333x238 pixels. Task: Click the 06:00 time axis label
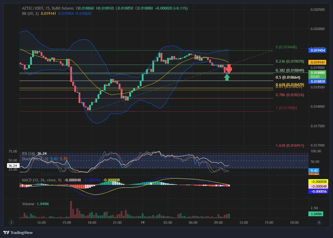tap(193, 222)
